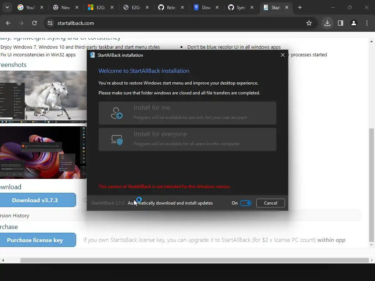The width and height of the screenshot is (375, 281).
Task: Close the YouTube tab
Action: (42, 7)
